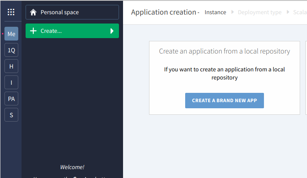Switch to the H organization

(x=11, y=66)
